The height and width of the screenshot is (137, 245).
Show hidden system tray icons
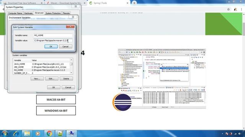pos(222,134)
